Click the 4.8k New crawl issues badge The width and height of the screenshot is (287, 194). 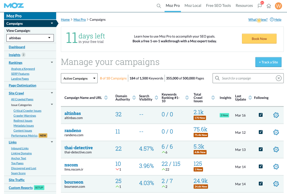point(200,152)
